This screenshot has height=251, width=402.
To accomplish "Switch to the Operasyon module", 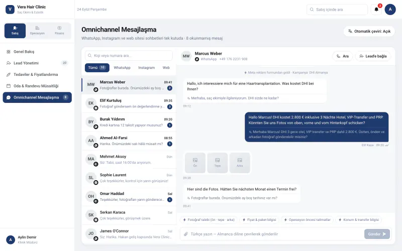I will tap(37, 31).
